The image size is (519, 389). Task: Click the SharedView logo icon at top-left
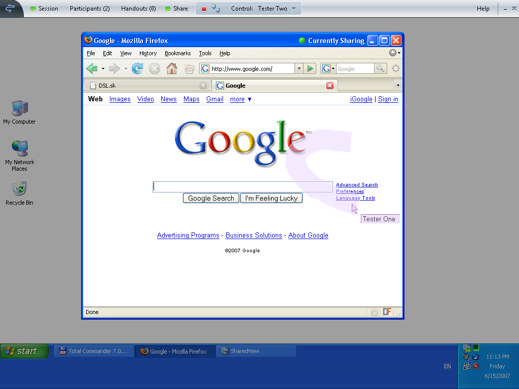coord(10,8)
